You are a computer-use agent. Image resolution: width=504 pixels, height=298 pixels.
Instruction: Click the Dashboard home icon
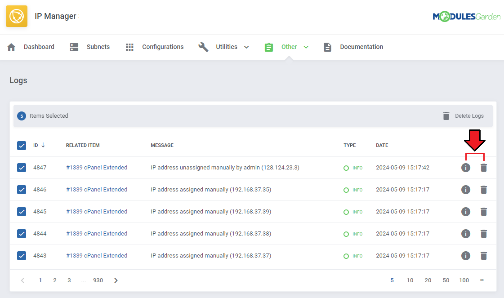point(11,47)
